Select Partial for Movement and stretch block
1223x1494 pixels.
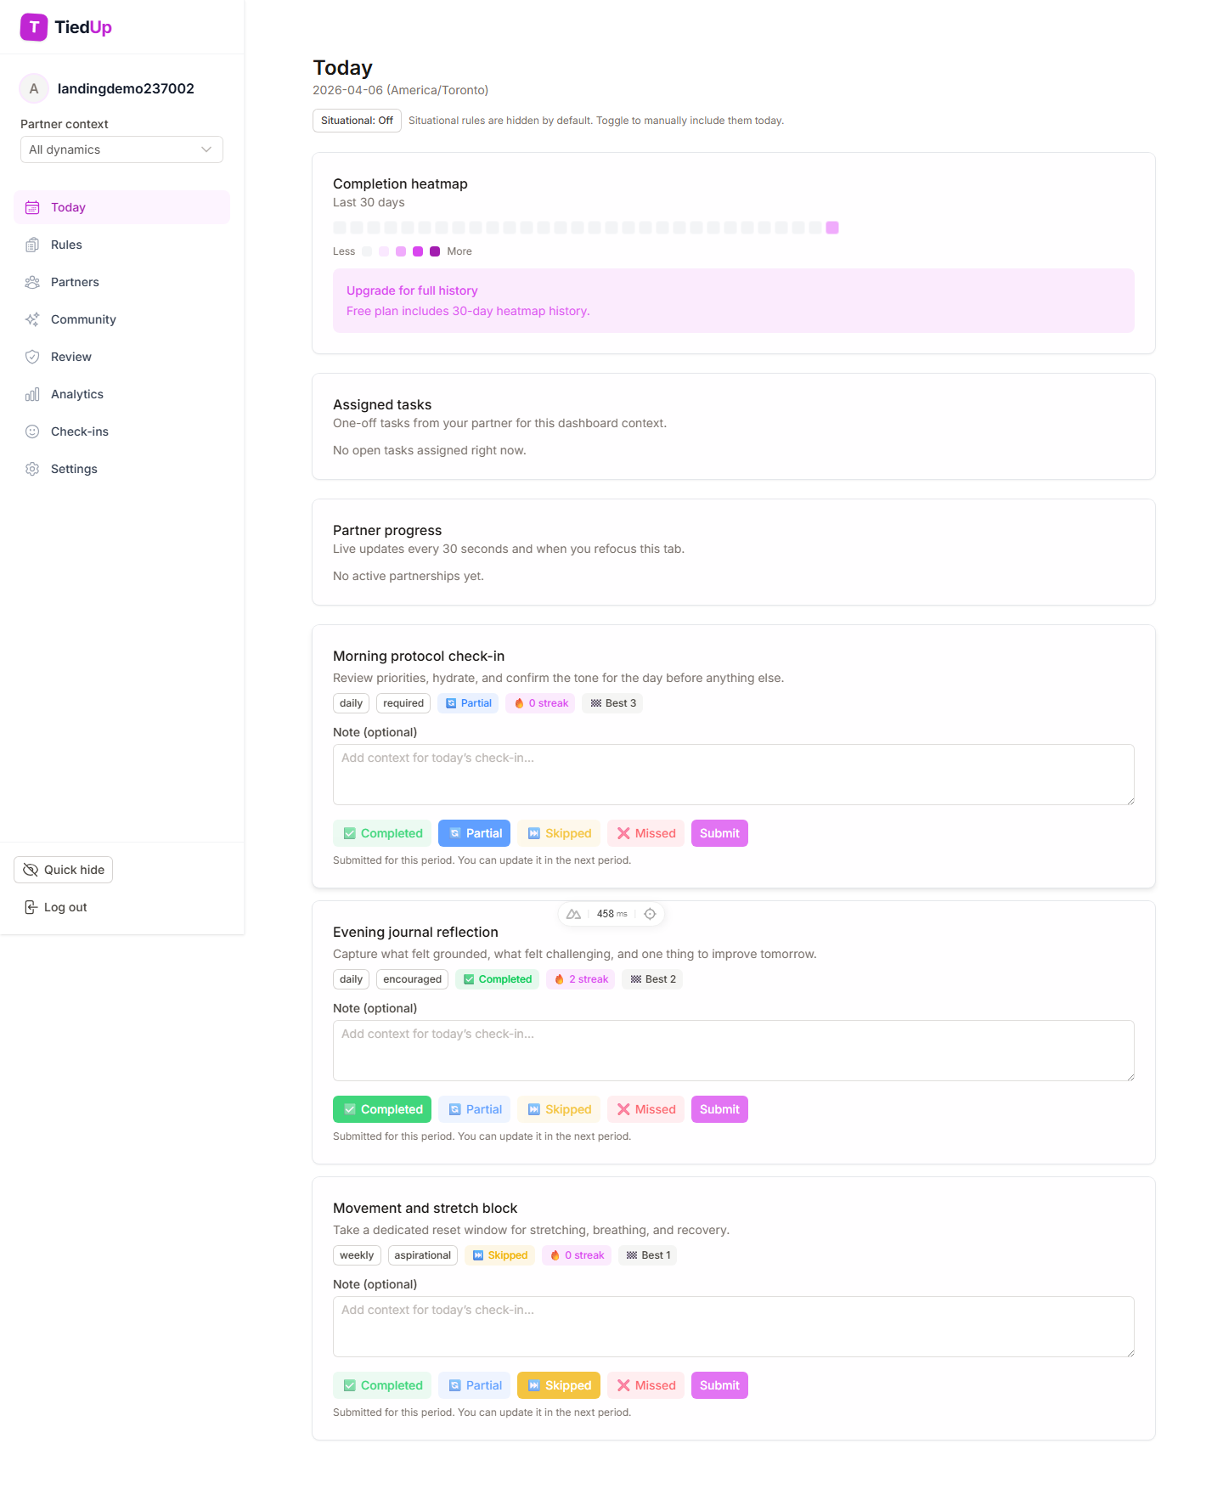click(474, 1385)
